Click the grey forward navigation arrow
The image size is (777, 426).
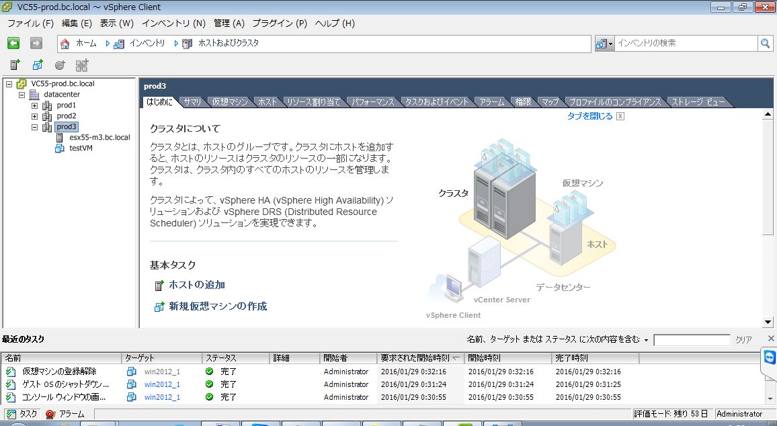click(x=36, y=43)
